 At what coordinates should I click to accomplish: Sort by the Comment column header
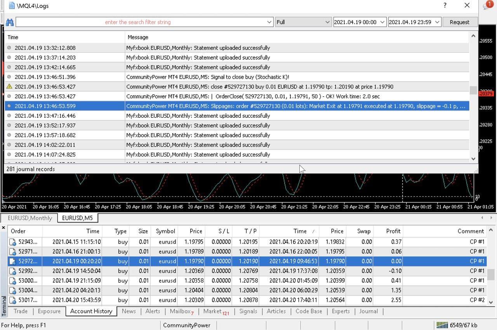(x=445, y=231)
